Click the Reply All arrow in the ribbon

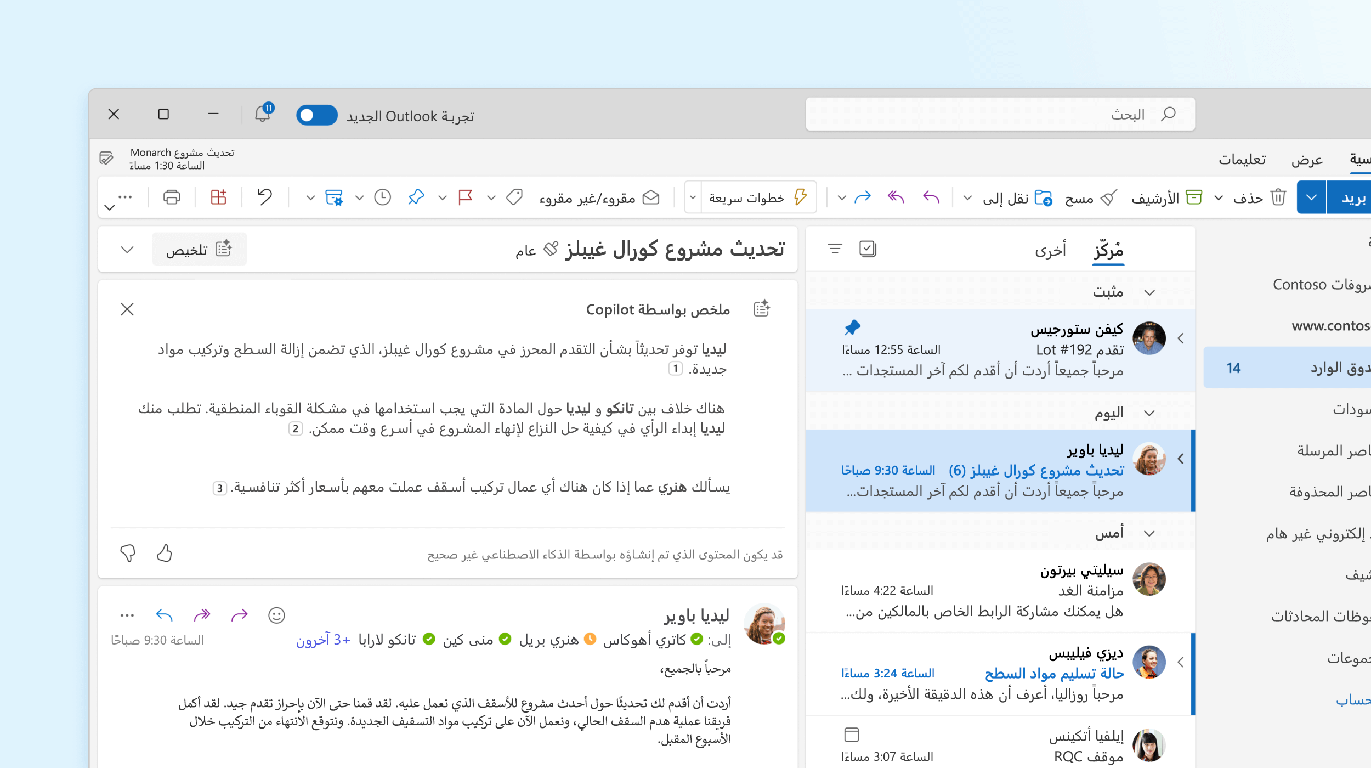tap(896, 197)
